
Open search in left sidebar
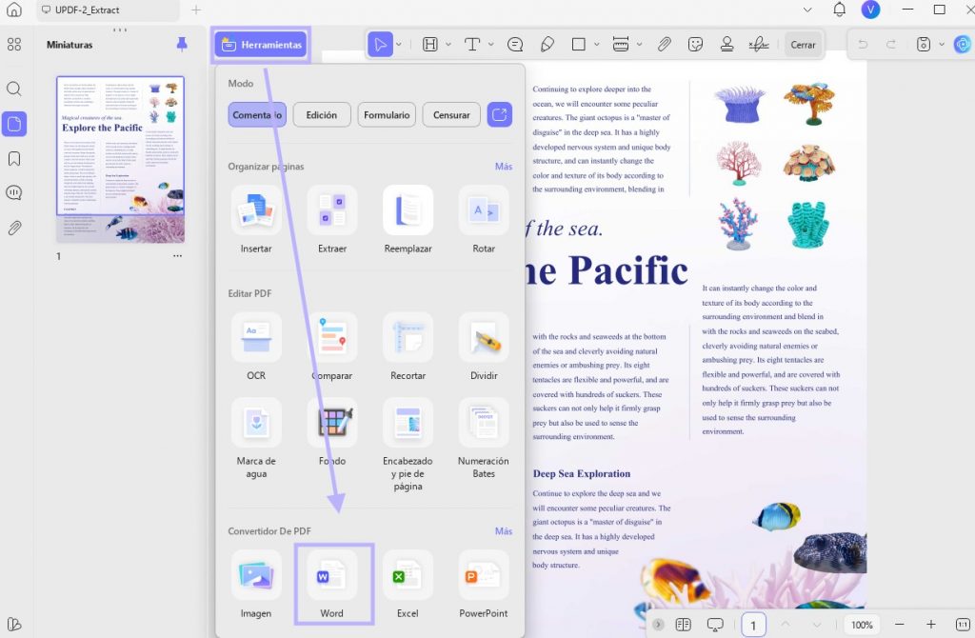tap(13, 89)
